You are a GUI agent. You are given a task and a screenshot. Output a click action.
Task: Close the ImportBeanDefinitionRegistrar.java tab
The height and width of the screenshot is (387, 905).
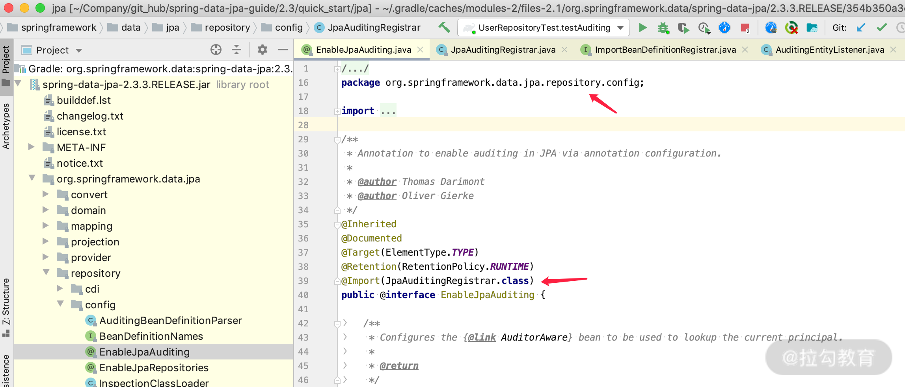pyautogui.click(x=745, y=50)
